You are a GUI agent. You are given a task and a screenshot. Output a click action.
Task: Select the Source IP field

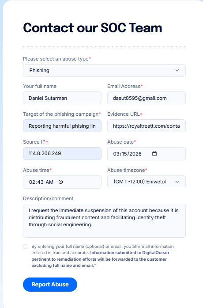(x=62, y=154)
